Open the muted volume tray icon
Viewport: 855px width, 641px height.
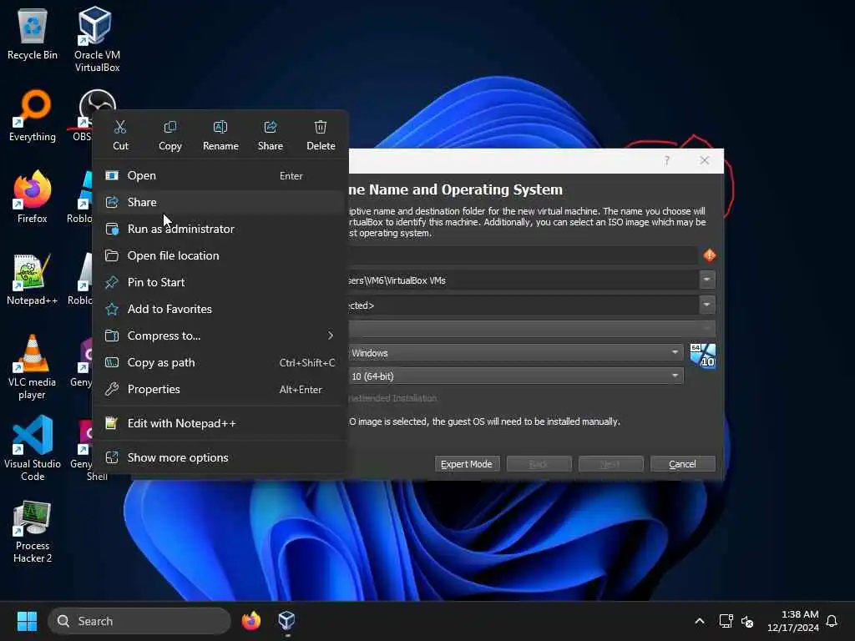tap(747, 621)
